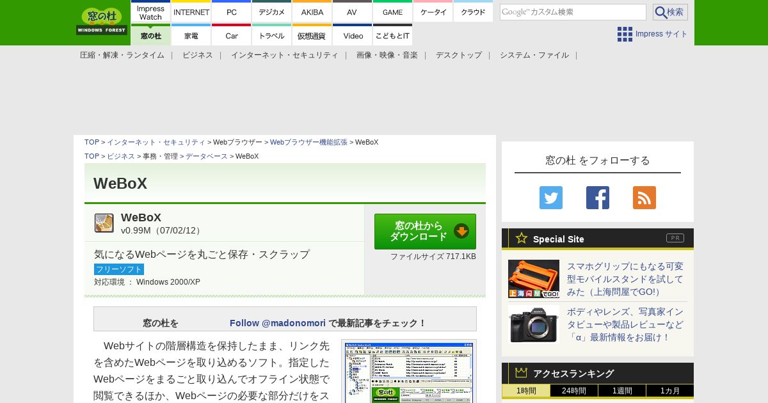Open the AV site tab

tap(352, 12)
